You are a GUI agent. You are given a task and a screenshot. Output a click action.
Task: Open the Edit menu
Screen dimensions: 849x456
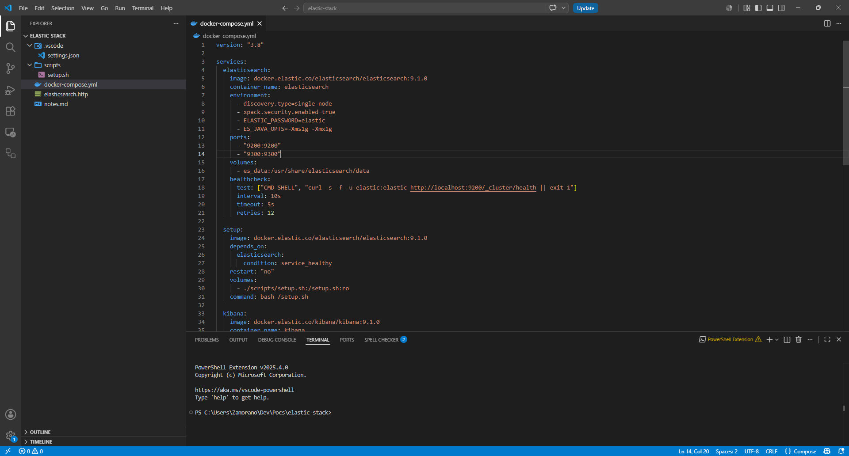[x=39, y=8]
